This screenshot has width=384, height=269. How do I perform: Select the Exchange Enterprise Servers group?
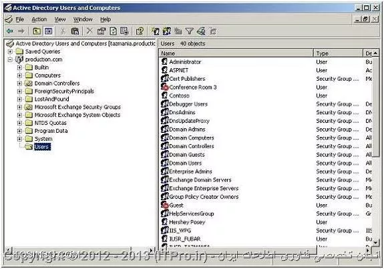coord(204,188)
